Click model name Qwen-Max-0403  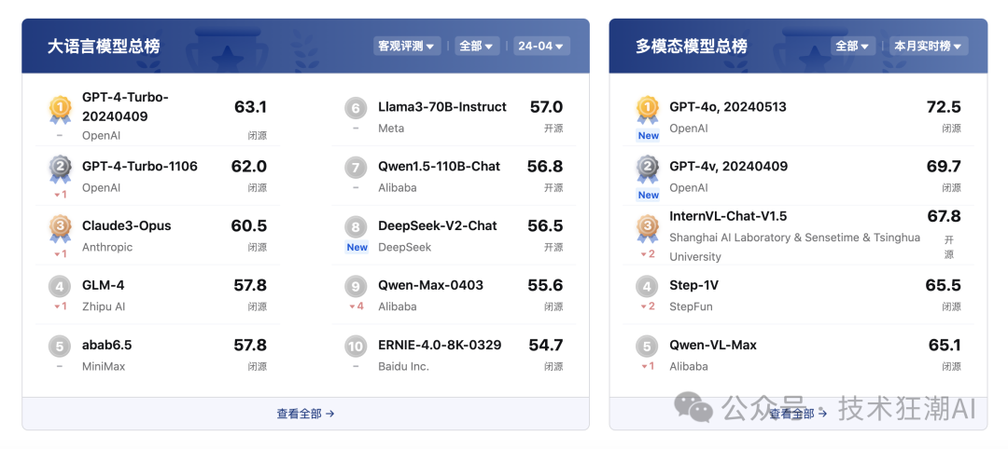430,285
